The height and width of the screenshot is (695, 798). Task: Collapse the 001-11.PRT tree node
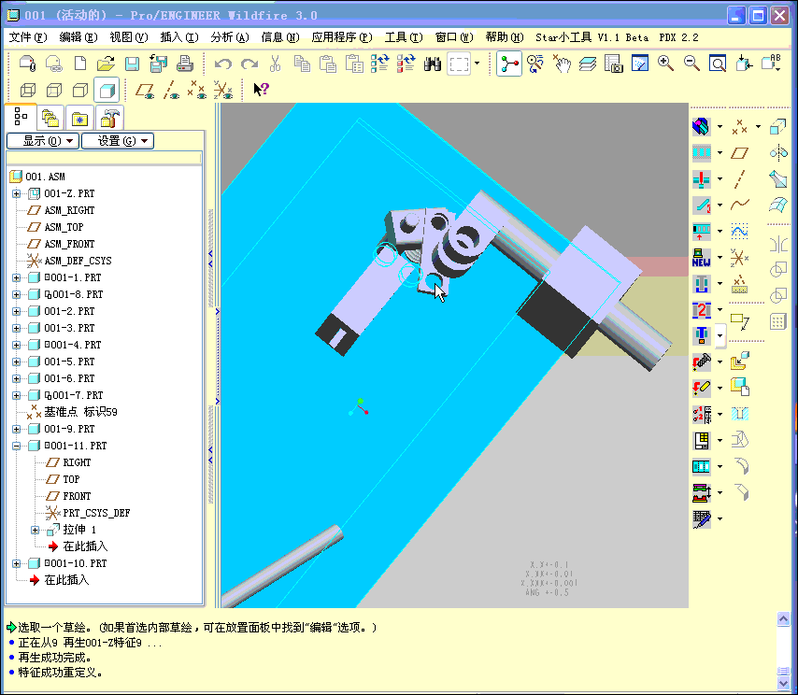click(x=16, y=446)
